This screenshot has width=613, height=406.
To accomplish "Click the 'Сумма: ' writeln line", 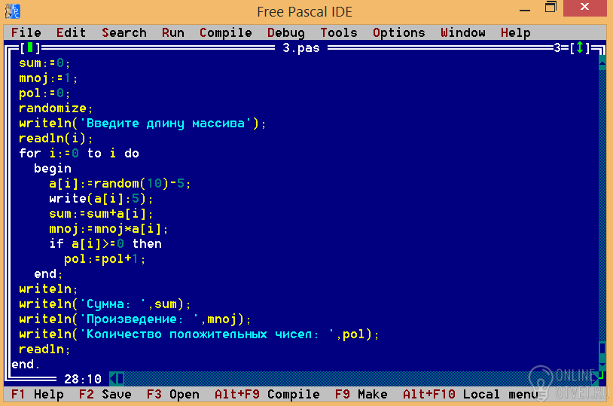I will pyautogui.click(x=105, y=304).
